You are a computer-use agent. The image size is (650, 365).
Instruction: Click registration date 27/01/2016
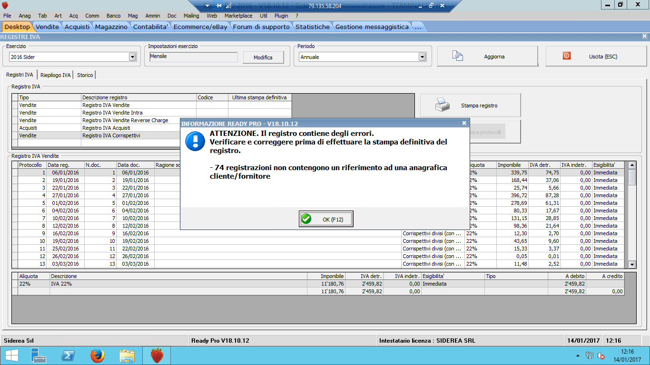pyautogui.click(x=65, y=195)
